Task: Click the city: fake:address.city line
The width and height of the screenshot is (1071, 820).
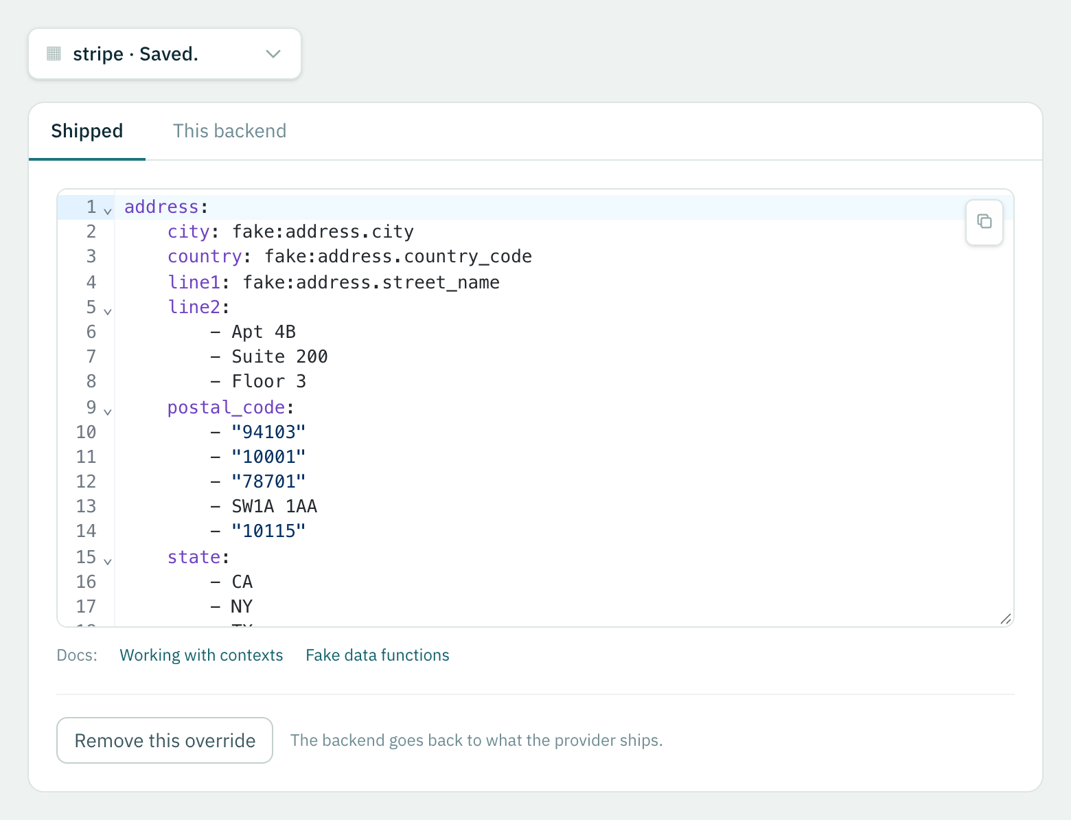Action: point(290,231)
